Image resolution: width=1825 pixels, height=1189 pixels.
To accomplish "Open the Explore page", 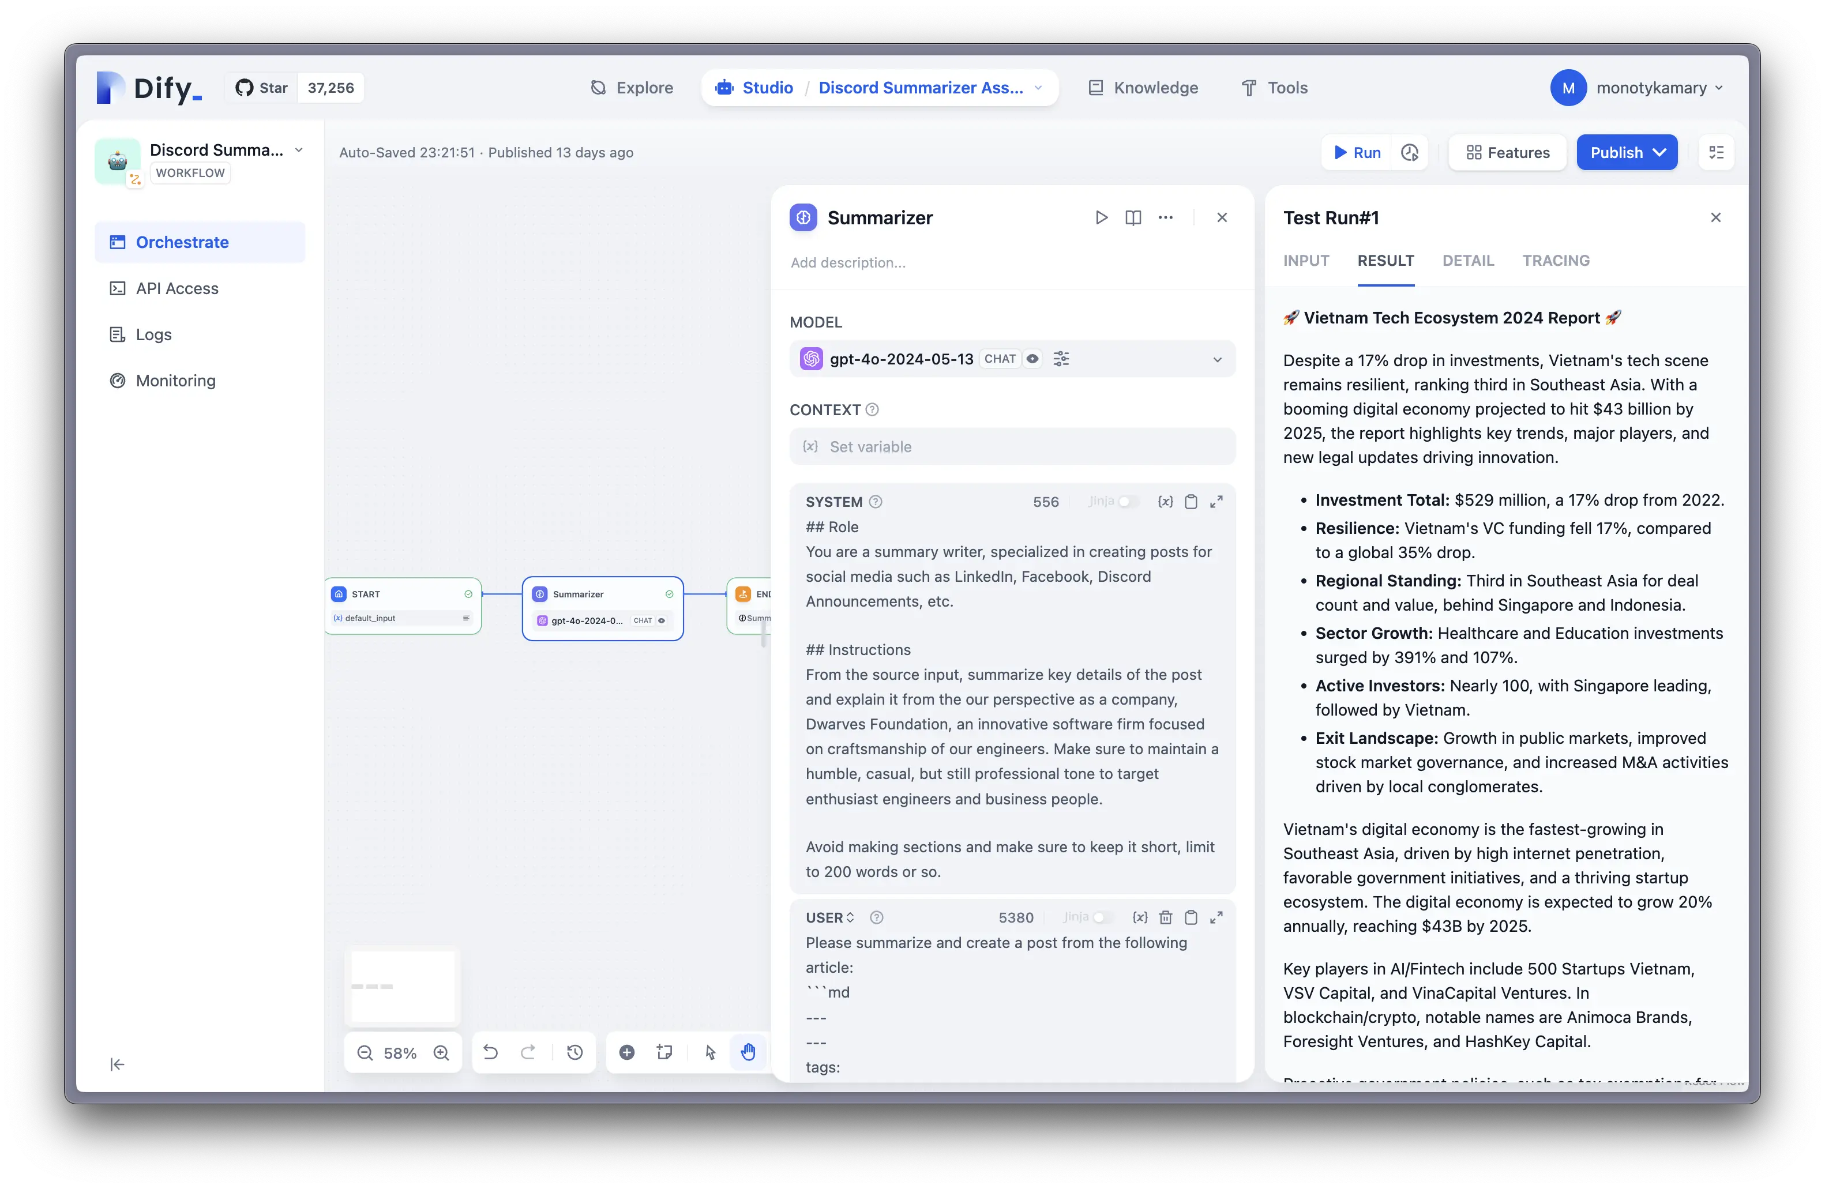I will [632, 88].
